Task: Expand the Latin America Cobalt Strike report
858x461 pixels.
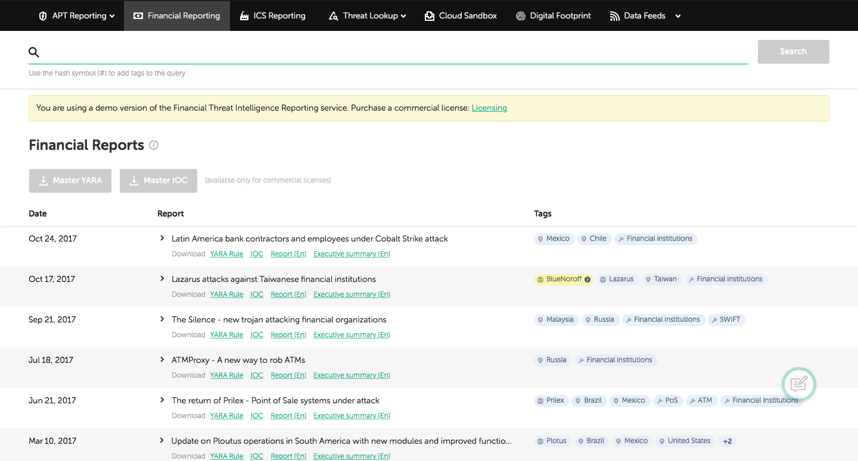Action: pyautogui.click(x=161, y=239)
